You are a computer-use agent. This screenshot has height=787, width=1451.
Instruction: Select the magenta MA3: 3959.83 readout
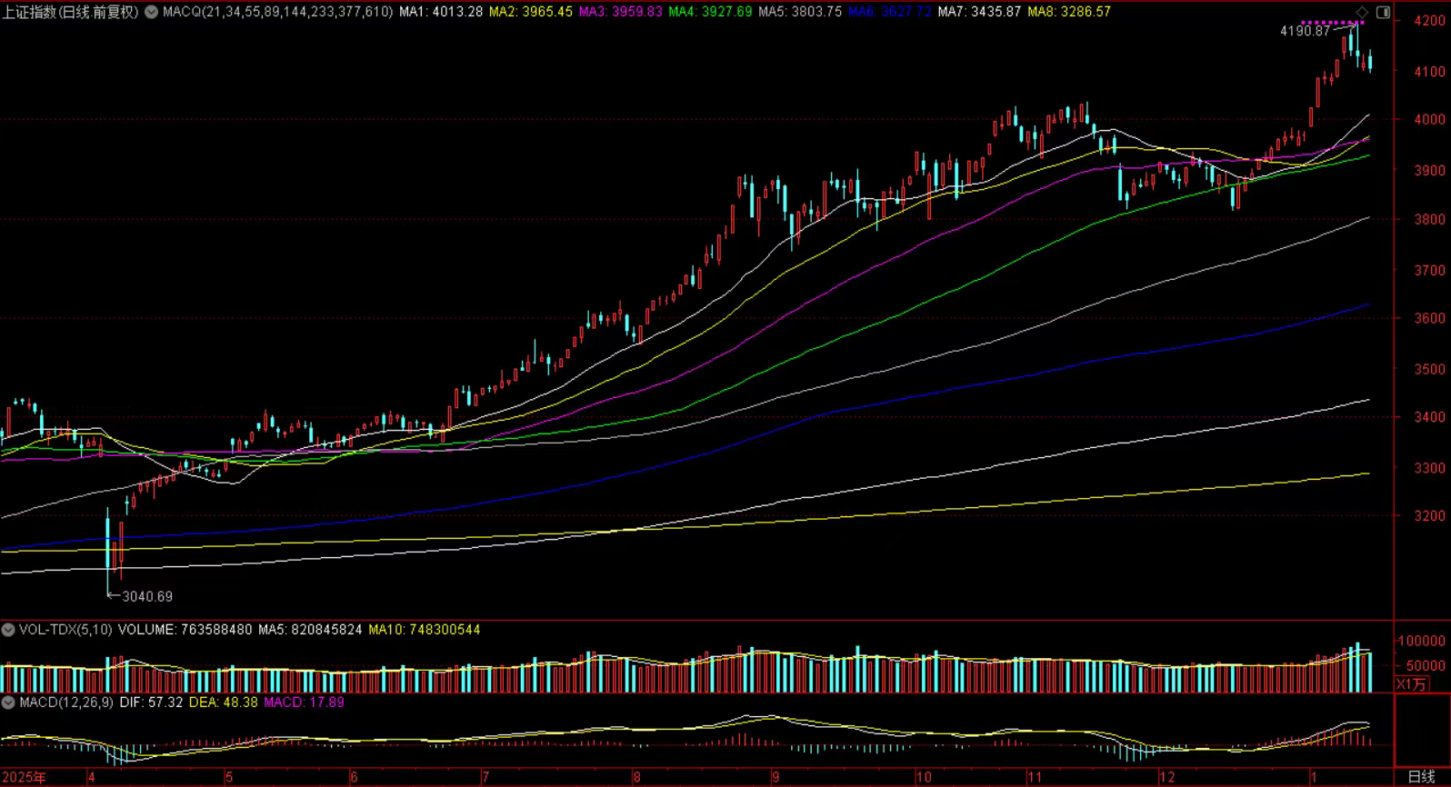click(621, 12)
